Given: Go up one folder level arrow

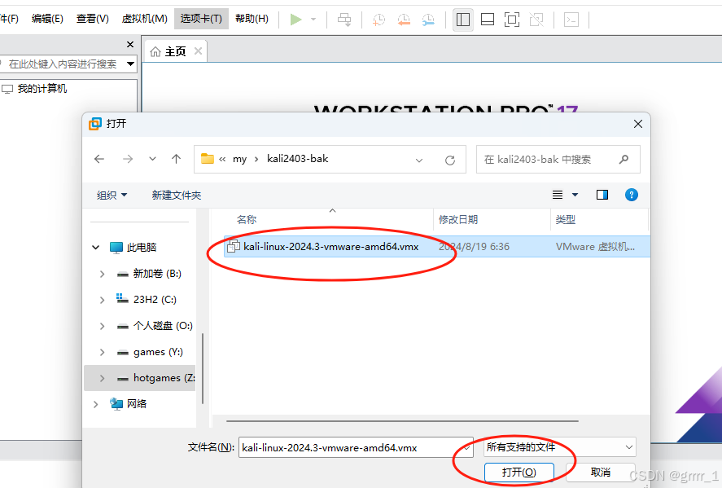Looking at the screenshot, I should pyautogui.click(x=177, y=160).
